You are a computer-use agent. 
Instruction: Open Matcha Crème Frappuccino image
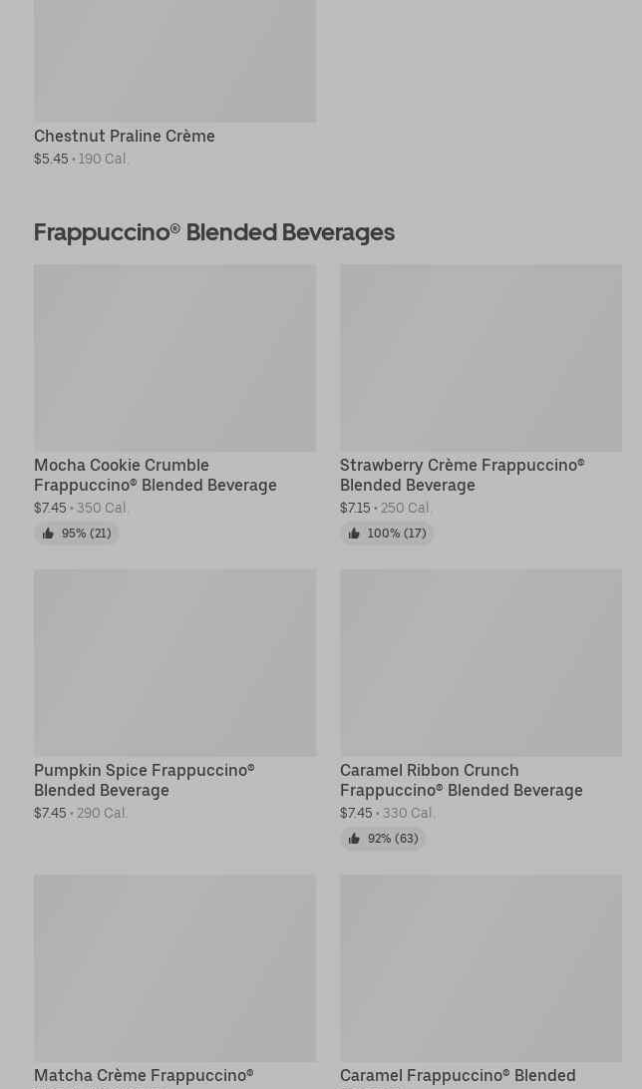click(174, 967)
